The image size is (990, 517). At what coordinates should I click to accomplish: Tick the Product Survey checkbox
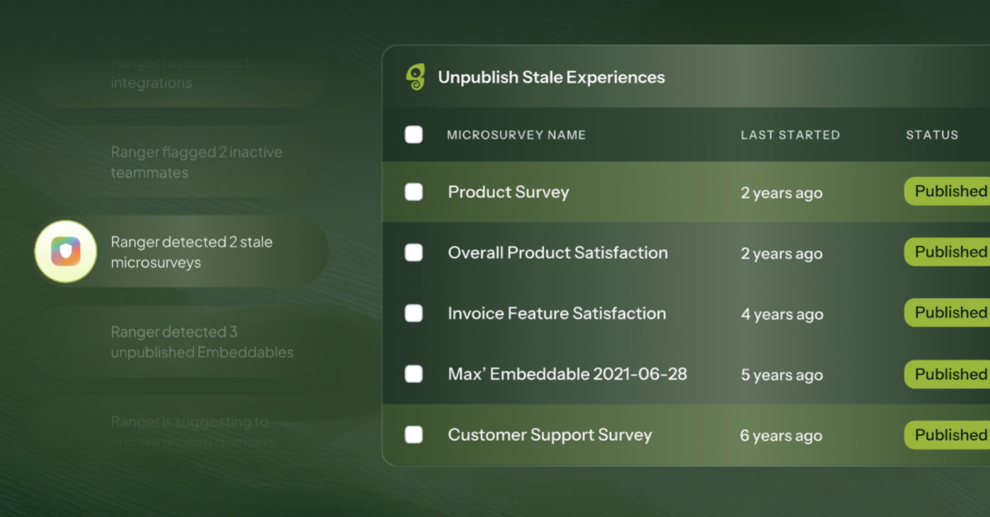[414, 192]
